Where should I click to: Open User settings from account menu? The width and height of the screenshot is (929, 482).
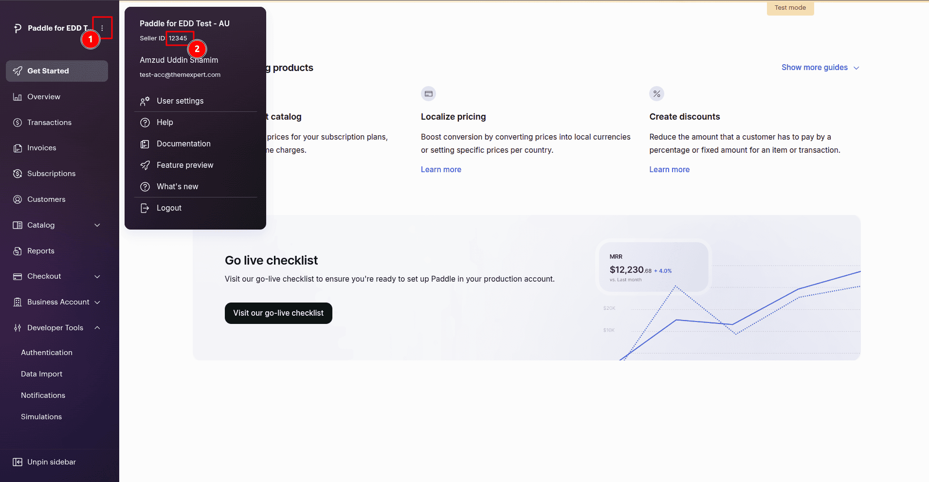point(180,101)
